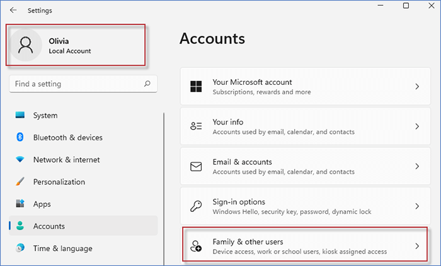The width and height of the screenshot is (441, 266).
Task: Open the System settings category
Action: 45,116
